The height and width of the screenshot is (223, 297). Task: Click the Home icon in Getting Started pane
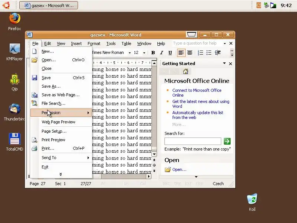[x=185, y=71]
